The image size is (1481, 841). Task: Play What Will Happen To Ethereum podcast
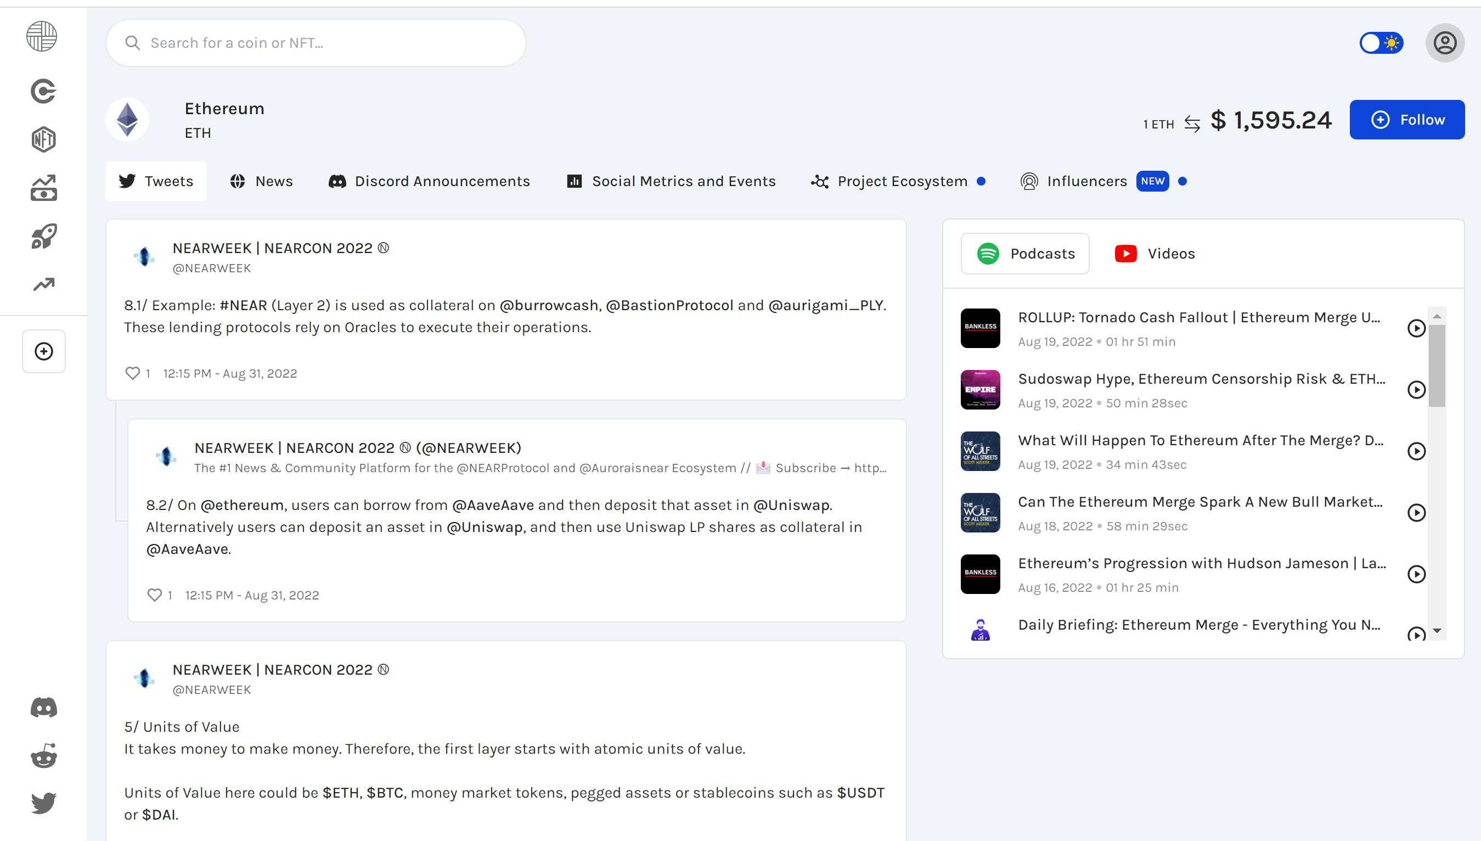[x=1416, y=451]
